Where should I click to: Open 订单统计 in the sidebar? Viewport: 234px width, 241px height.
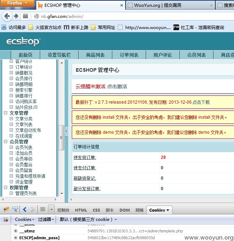point(24,67)
